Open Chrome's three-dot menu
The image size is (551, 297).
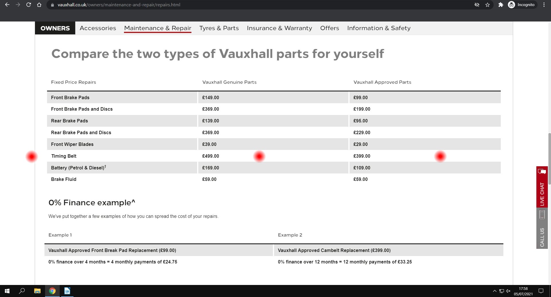pyautogui.click(x=544, y=5)
